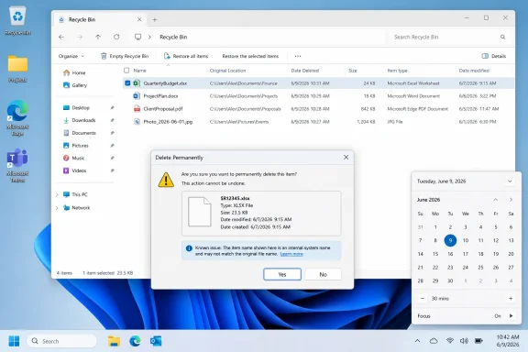The image size is (528, 352).
Task: Sort by Item type column
Action: [397, 71]
